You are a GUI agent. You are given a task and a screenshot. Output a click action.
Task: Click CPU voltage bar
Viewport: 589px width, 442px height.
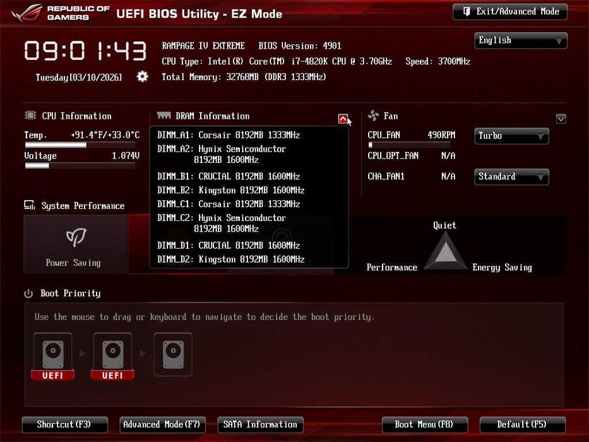coord(80,165)
